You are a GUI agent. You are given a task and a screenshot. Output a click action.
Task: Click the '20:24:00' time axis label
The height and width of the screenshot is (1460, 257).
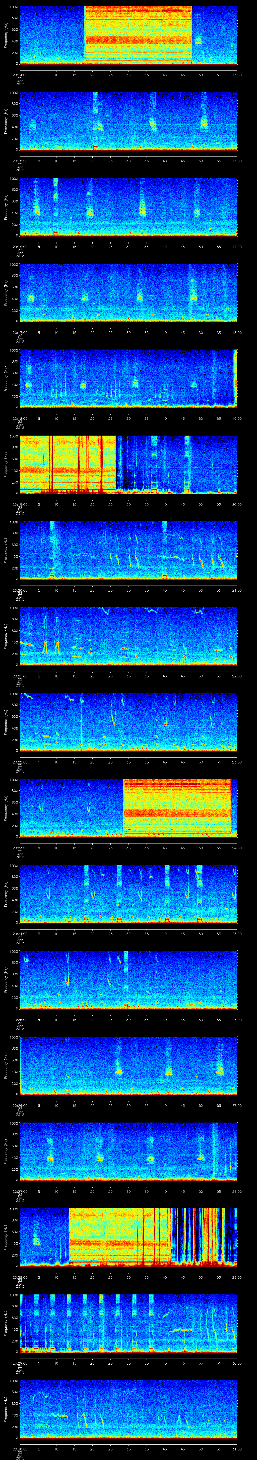point(20,934)
